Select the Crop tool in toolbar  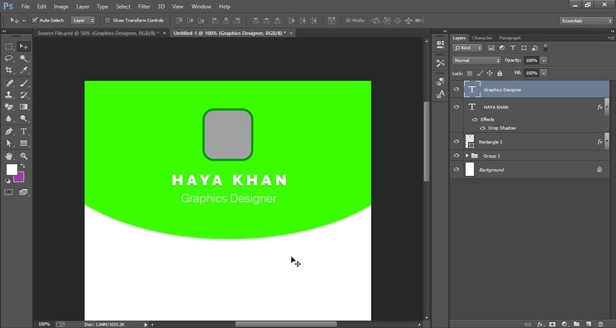(9, 71)
